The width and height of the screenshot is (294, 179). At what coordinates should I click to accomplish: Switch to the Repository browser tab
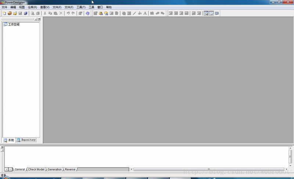pos(26,140)
